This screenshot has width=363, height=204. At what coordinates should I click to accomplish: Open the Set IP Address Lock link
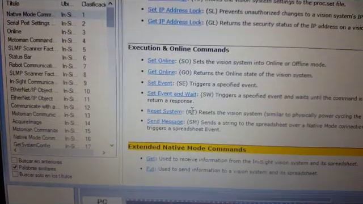click(175, 10)
